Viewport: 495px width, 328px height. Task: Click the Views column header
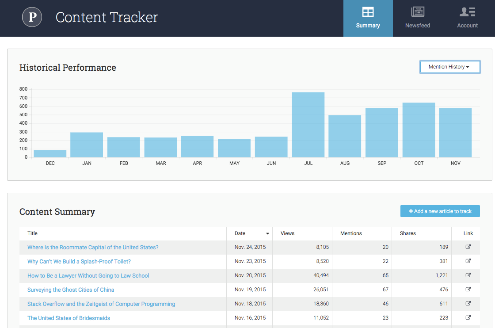tap(287, 233)
